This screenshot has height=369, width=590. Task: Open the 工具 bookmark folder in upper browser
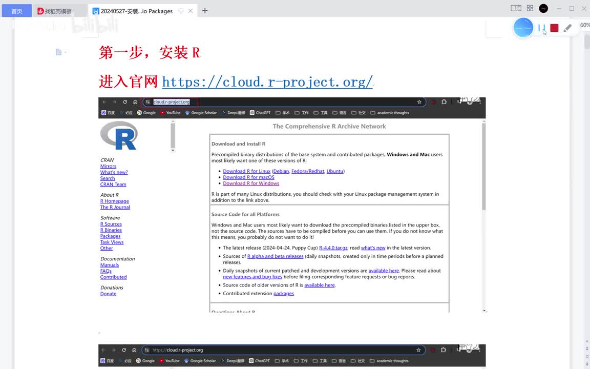click(x=321, y=113)
